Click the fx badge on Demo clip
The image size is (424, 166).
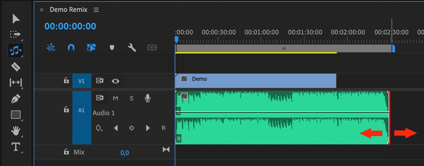tap(184, 79)
